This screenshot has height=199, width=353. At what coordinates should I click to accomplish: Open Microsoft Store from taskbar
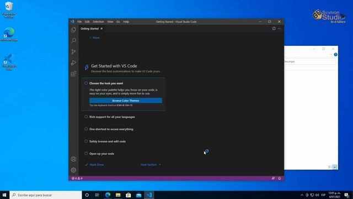tap(129, 195)
